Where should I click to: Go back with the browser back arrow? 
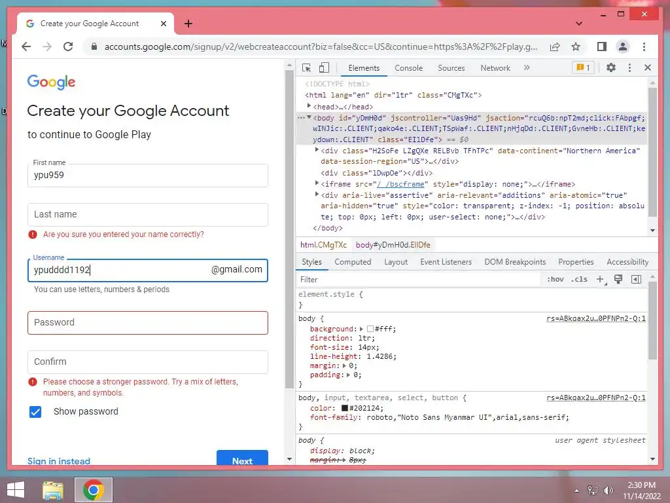26,47
